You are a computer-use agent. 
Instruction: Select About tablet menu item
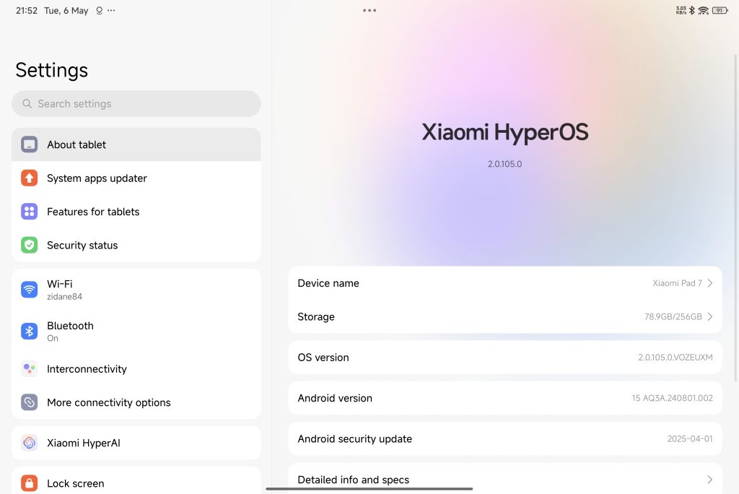pos(136,144)
